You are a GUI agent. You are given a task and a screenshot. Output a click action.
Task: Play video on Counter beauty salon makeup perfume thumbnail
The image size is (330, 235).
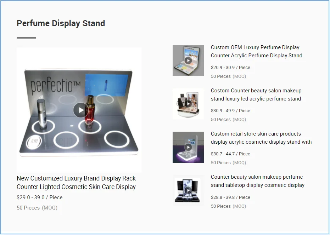188,190
